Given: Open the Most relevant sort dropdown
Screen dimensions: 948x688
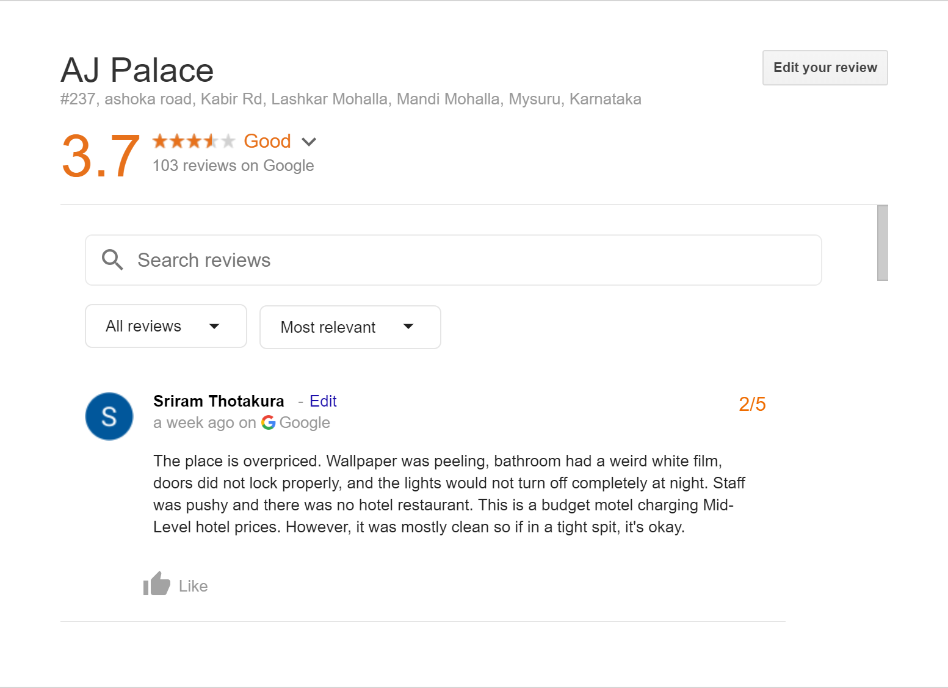Looking at the screenshot, I should tap(350, 327).
